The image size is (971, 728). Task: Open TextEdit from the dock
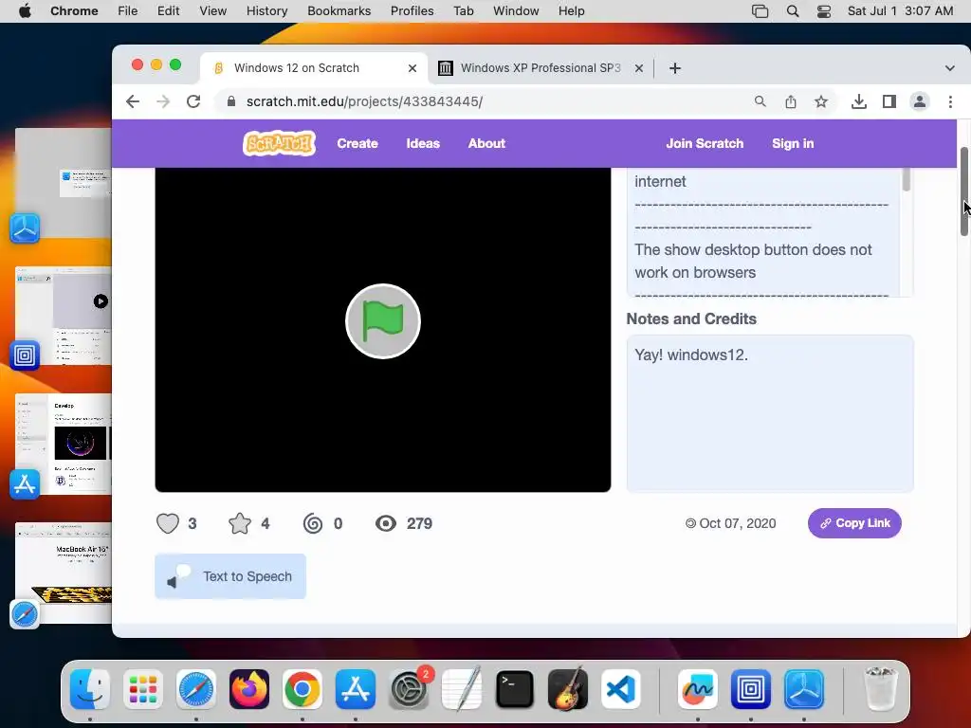point(462,689)
